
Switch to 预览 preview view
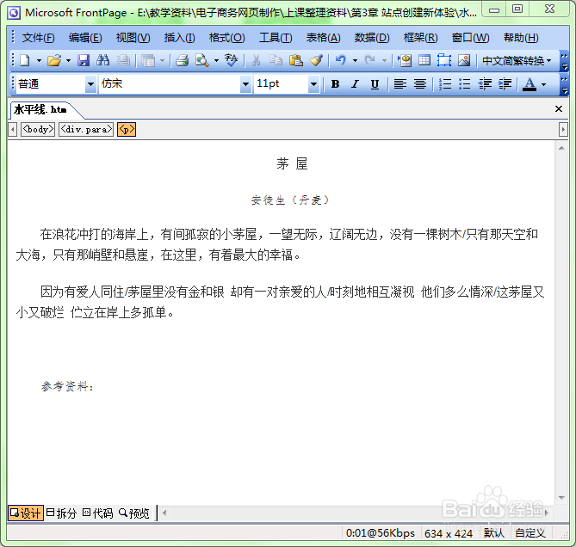(x=134, y=513)
